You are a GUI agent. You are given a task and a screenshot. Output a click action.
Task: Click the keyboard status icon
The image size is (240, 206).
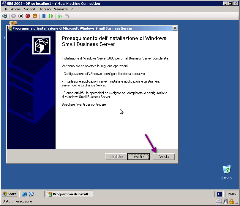point(219,202)
